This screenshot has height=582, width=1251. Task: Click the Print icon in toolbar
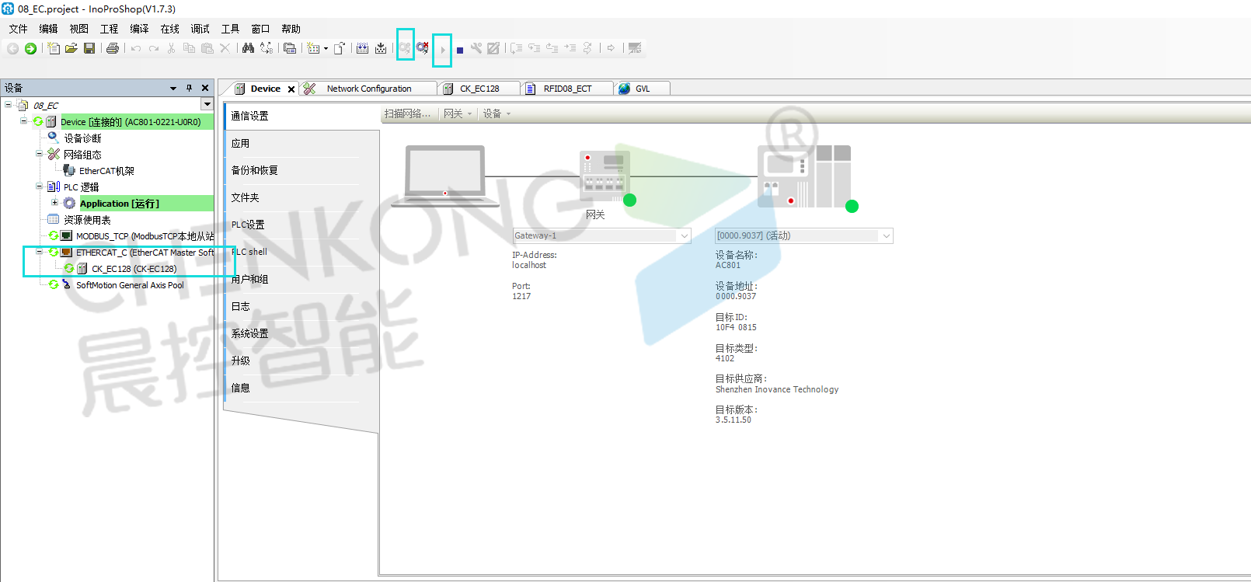coord(113,48)
